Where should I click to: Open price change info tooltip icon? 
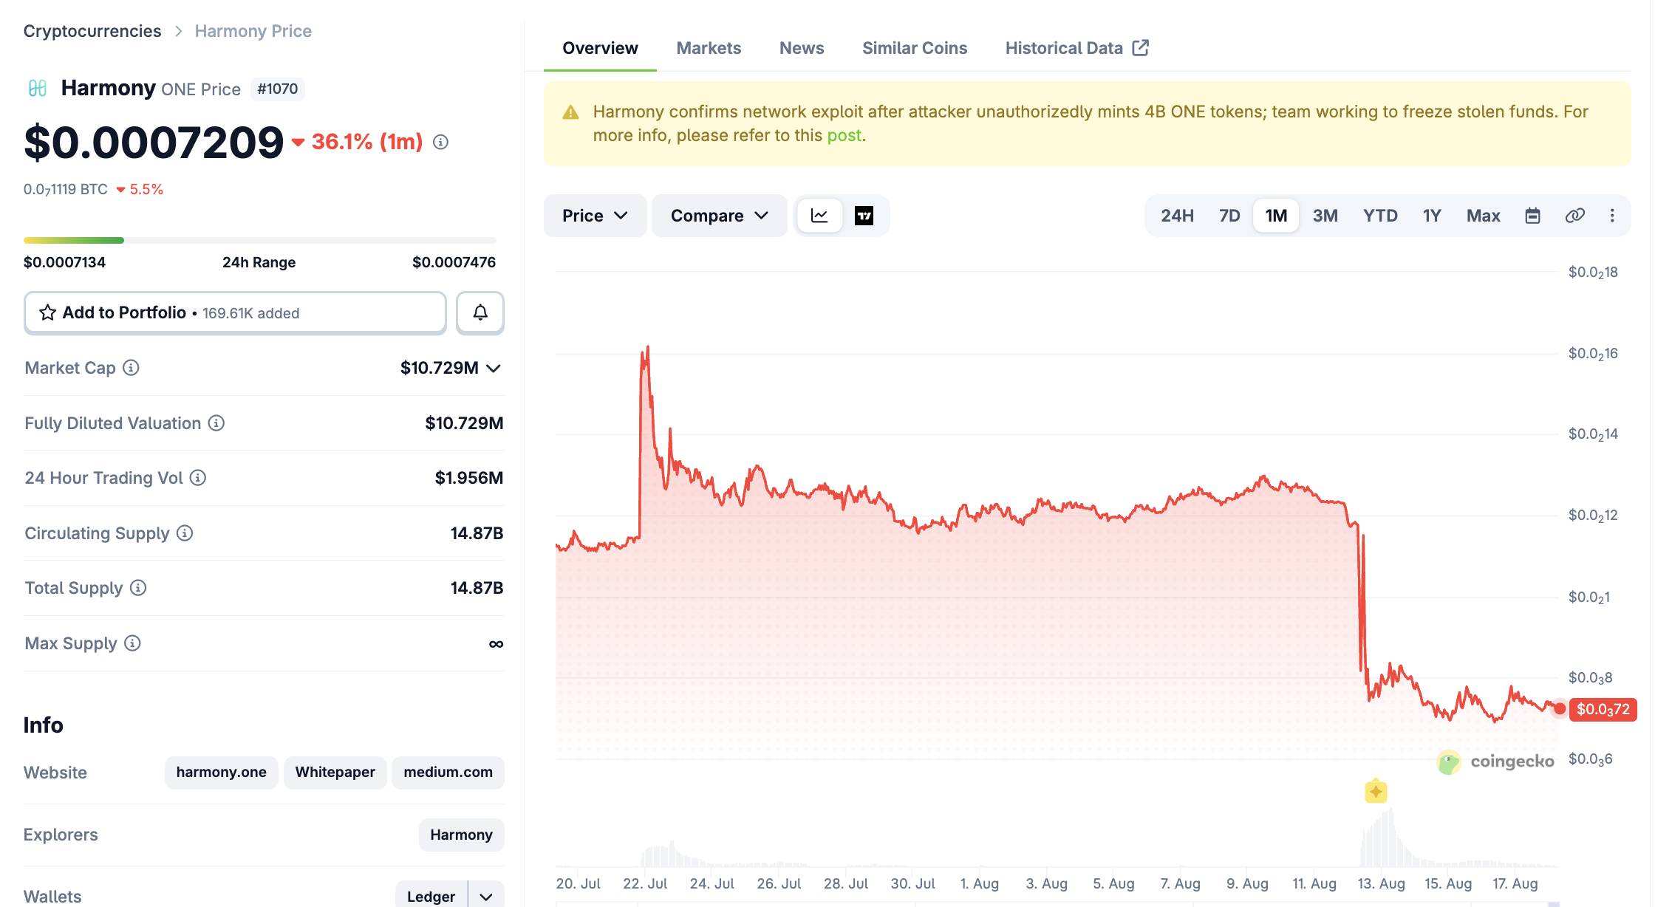coord(440,142)
